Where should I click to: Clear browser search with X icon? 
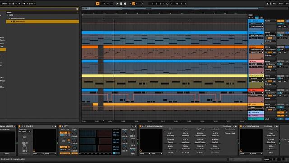tap(77, 9)
